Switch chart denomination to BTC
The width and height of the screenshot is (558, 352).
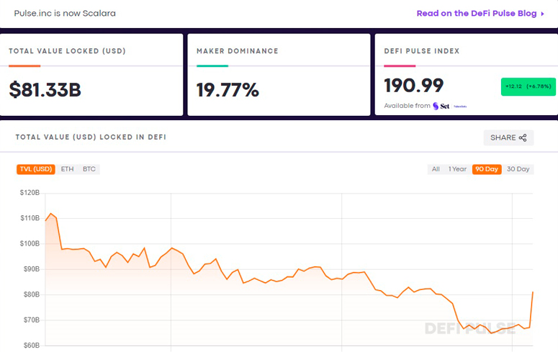tap(89, 169)
